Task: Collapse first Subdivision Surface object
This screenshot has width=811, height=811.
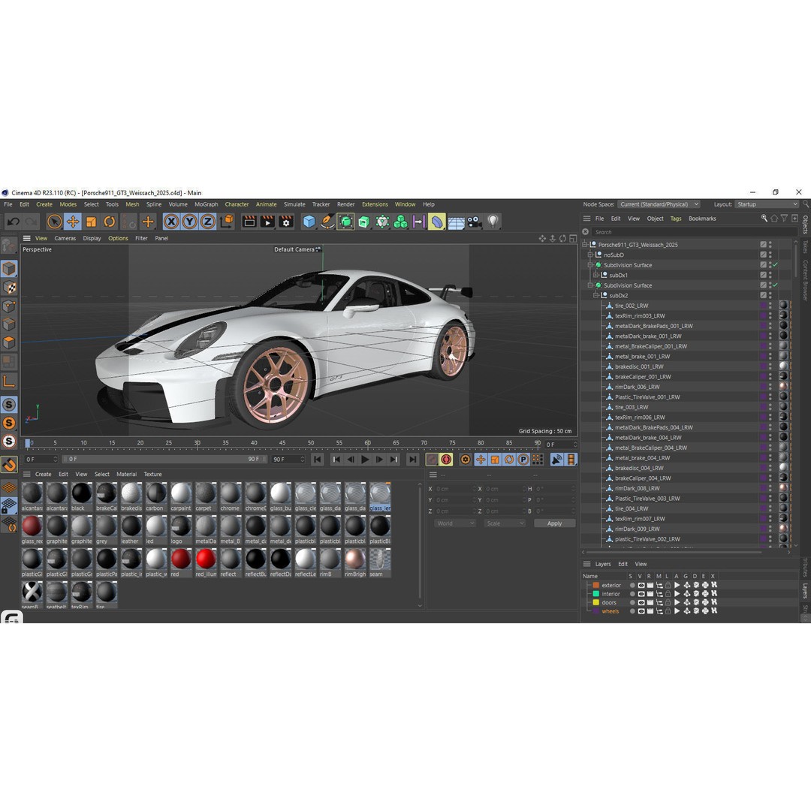Action: pyautogui.click(x=590, y=265)
